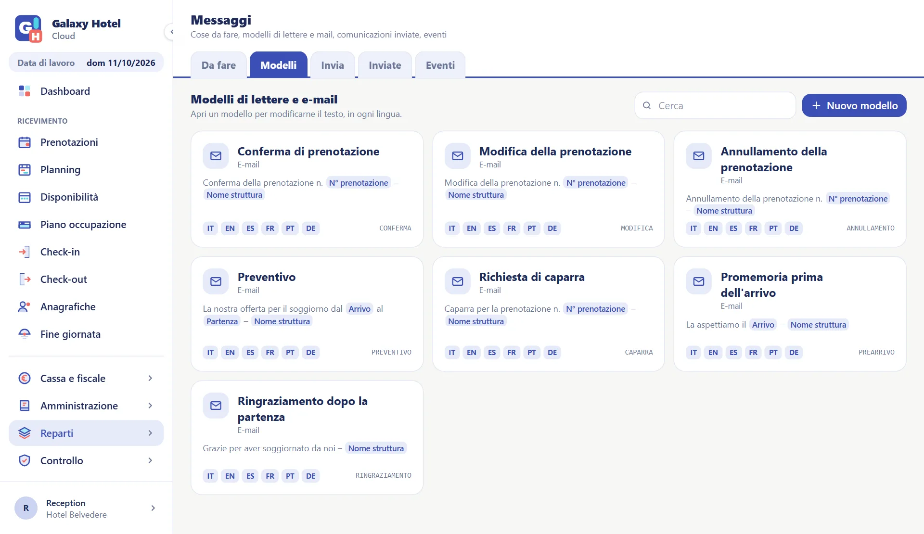Click the envelope icon on Conferma di prenotazione
924x534 pixels.
[x=216, y=156]
